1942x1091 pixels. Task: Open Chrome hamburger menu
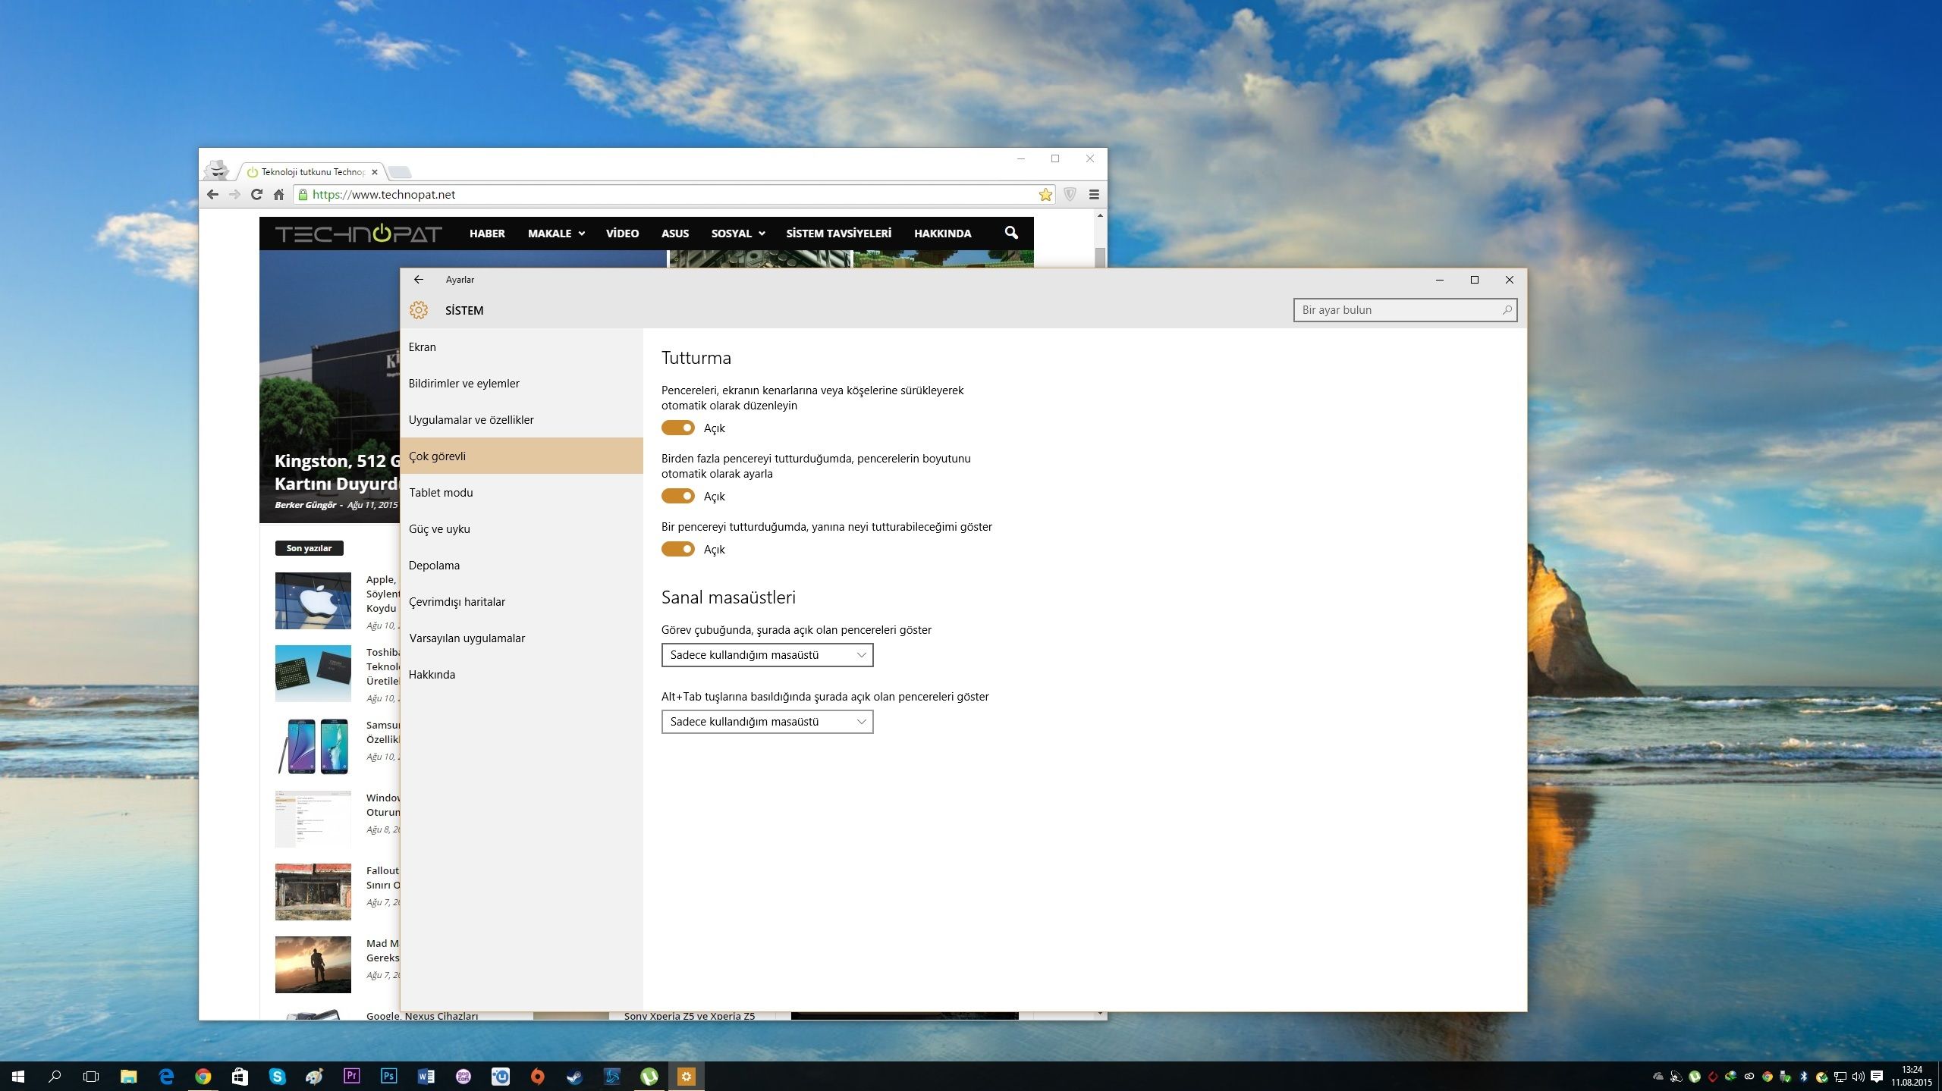[x=1094, y=195]
